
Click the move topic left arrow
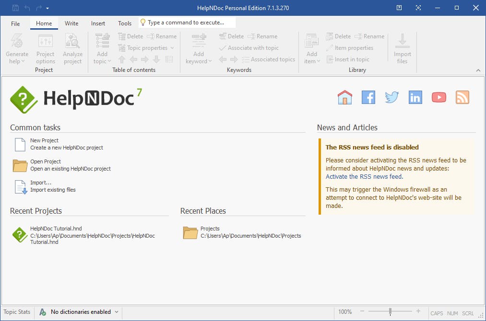click(133, 59)
